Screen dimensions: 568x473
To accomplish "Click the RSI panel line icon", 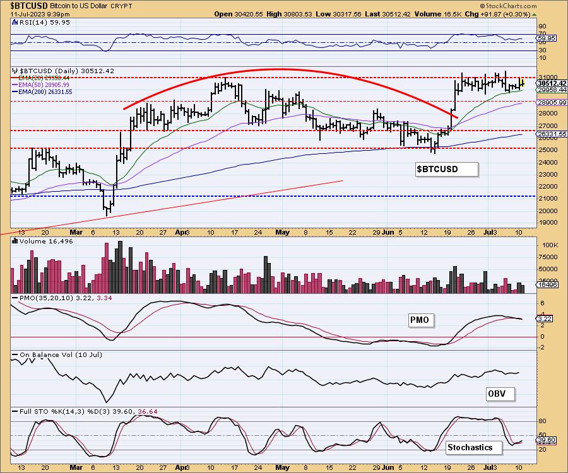I will (x=15, y=22).
